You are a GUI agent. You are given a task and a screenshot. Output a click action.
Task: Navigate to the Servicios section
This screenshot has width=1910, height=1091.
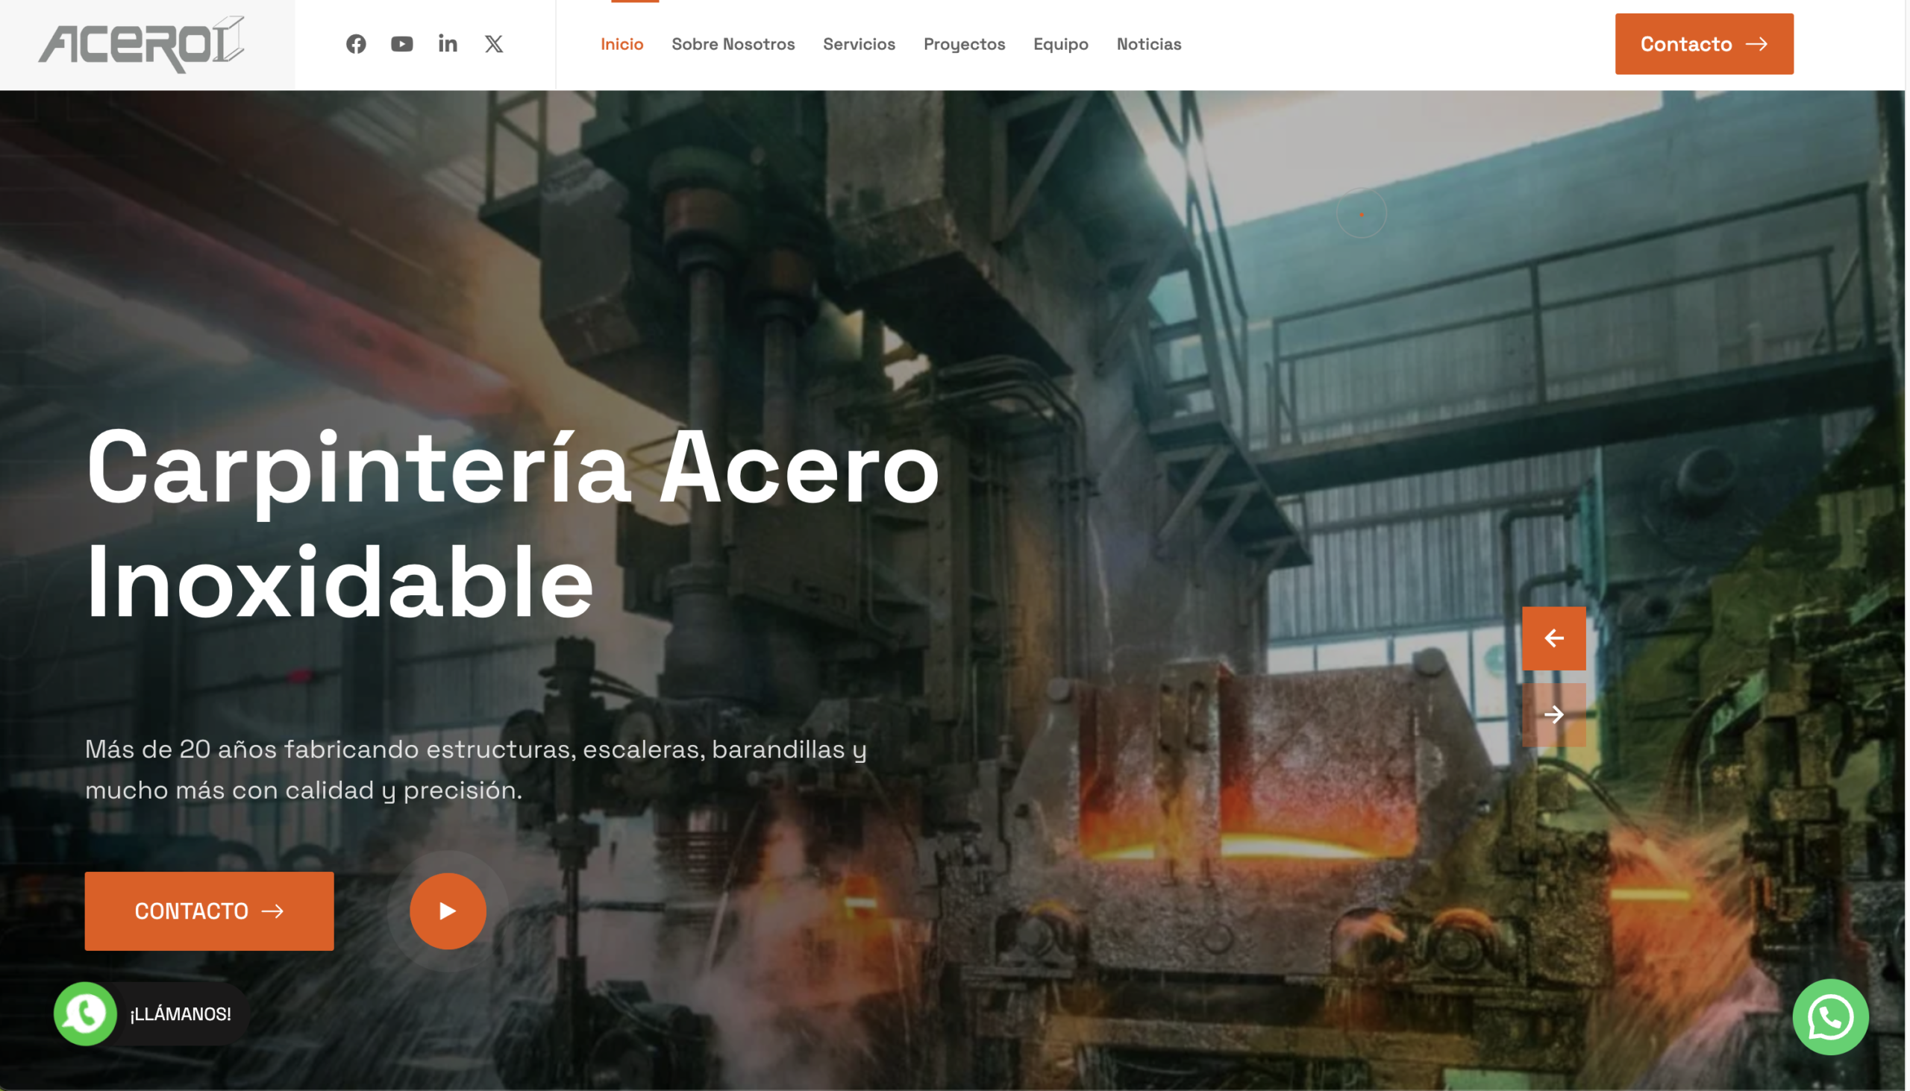(858, 44)
